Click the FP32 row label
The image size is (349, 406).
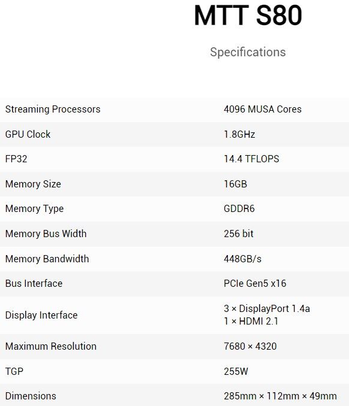[16, 159]
